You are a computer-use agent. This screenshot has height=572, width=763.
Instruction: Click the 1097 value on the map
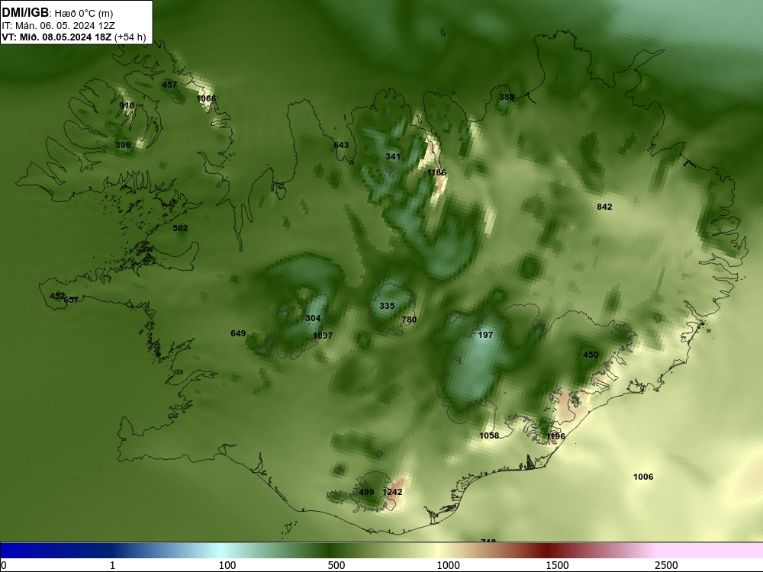pyautogui.click(x=323, y=336)
